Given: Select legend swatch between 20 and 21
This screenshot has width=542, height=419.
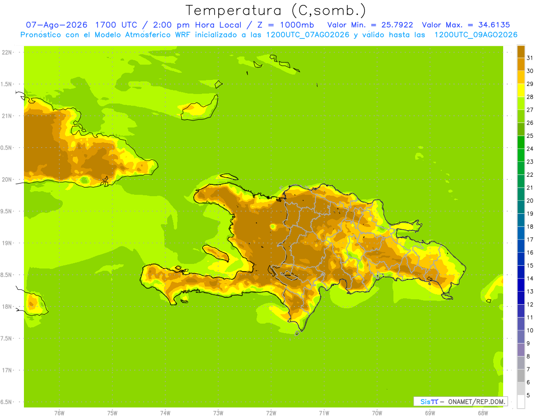Looking at the screenshot, I should [x=521, y=194].
